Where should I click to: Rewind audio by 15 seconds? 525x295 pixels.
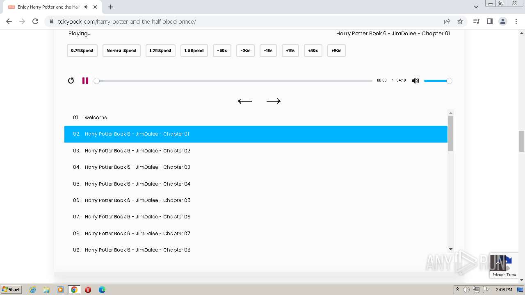pyautogui.click(x=268, y=51)
